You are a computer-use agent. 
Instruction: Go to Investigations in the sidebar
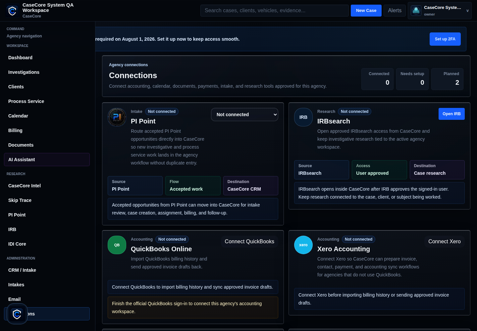[x=47, y=72]
